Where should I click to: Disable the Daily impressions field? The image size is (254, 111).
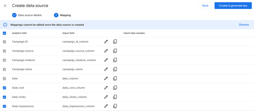pyautogui.click(x=4, y=106)
